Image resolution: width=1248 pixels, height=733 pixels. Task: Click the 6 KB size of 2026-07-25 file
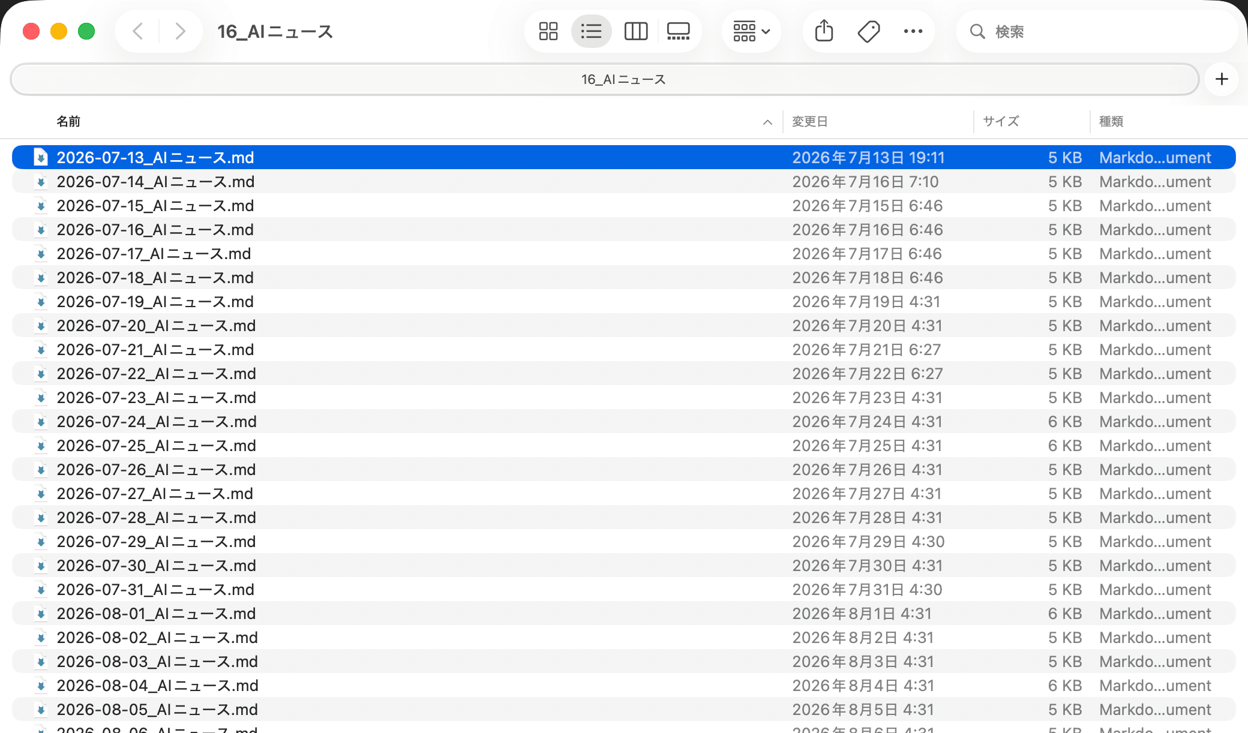coord(1065,446)
